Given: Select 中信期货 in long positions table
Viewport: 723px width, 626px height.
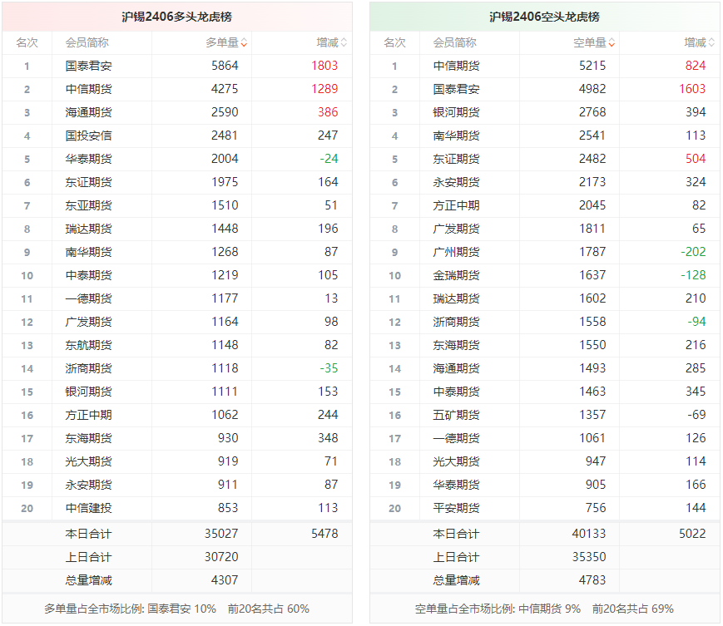Looking at the screenshot, I should pyautogui.click(x=88, y=89).
